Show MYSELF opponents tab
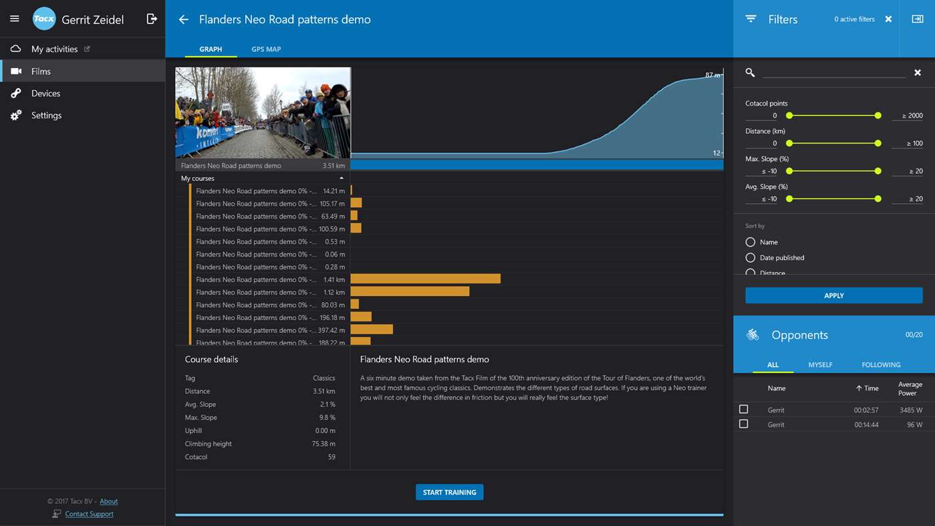Screen dimensions: 935x526 pyautogui.click(x=820, y=365)
